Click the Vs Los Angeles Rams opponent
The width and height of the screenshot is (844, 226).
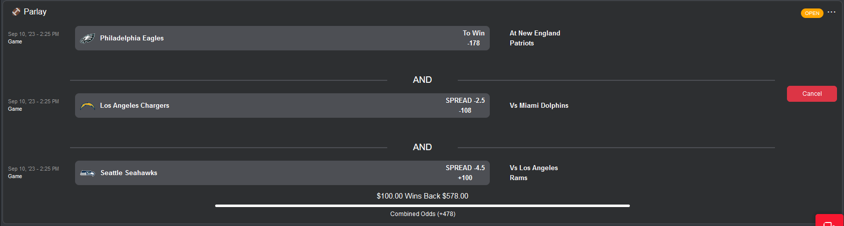(533, 173)
